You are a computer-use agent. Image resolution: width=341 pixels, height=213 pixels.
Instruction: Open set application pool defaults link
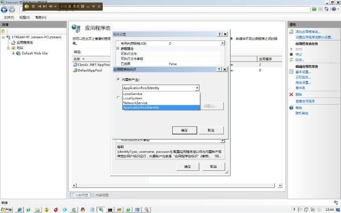coord(314,37)
